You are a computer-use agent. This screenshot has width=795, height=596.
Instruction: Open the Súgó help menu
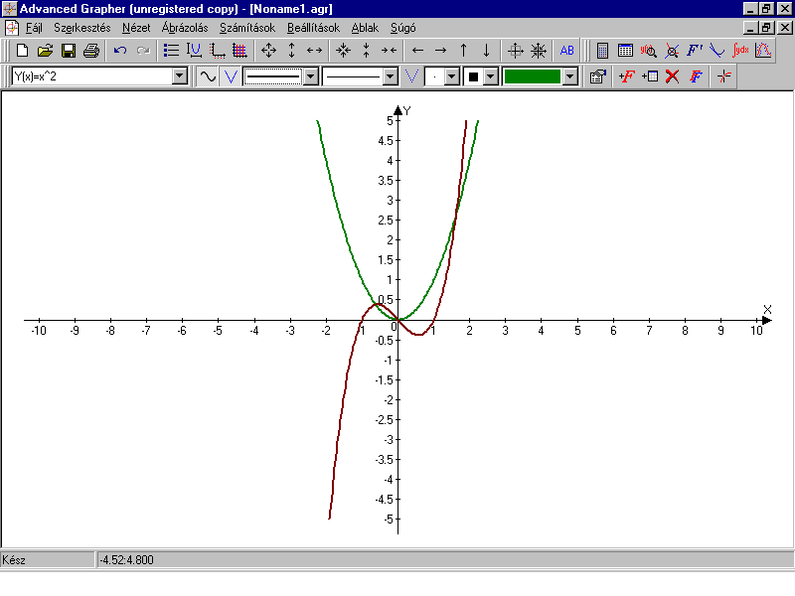[403, 28]
